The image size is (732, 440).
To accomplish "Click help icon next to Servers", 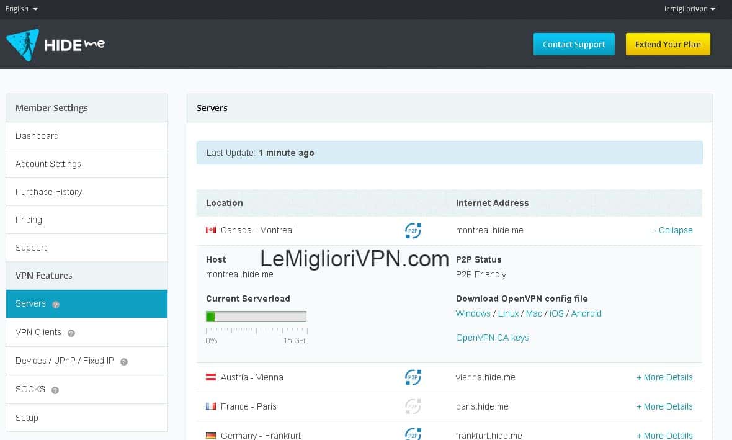I will (56, 305).
